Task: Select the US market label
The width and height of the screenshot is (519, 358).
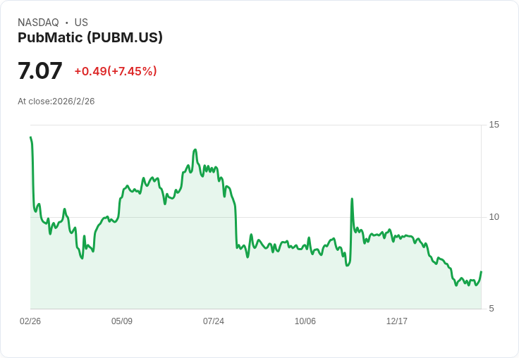Action: [81, 23]
